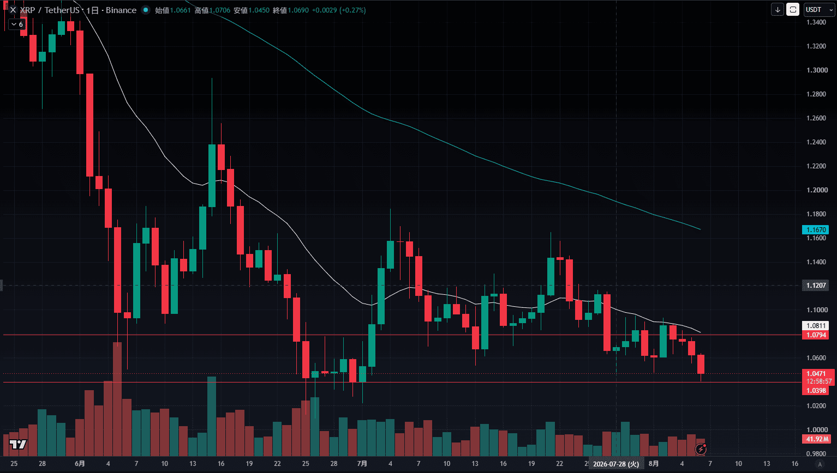Click the 1.3400 price scale label
The image size is (837, 473).
[x=816, y=22]
